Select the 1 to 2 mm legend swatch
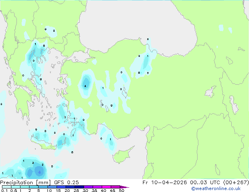 coord(25,187)
